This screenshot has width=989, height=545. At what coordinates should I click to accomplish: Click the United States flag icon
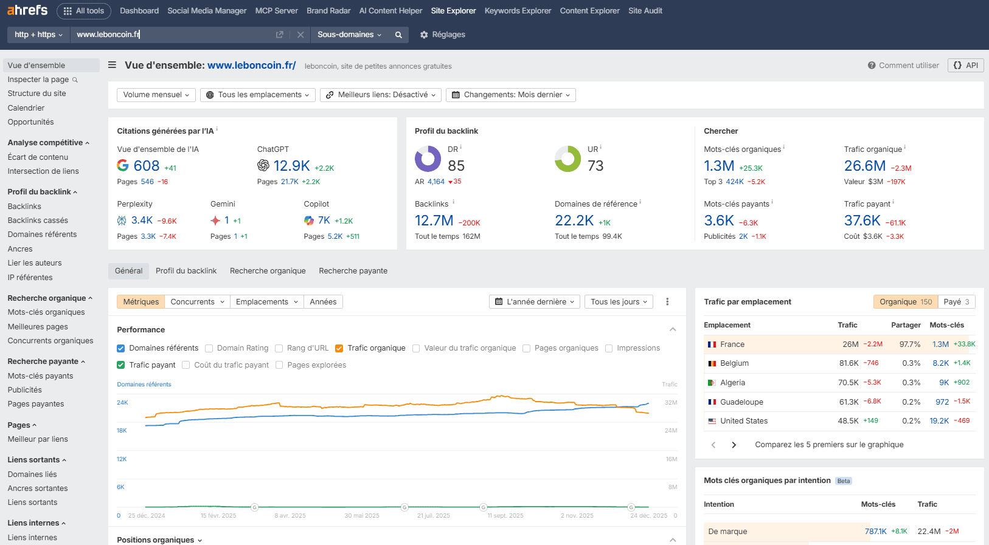(x=712, y=421)
